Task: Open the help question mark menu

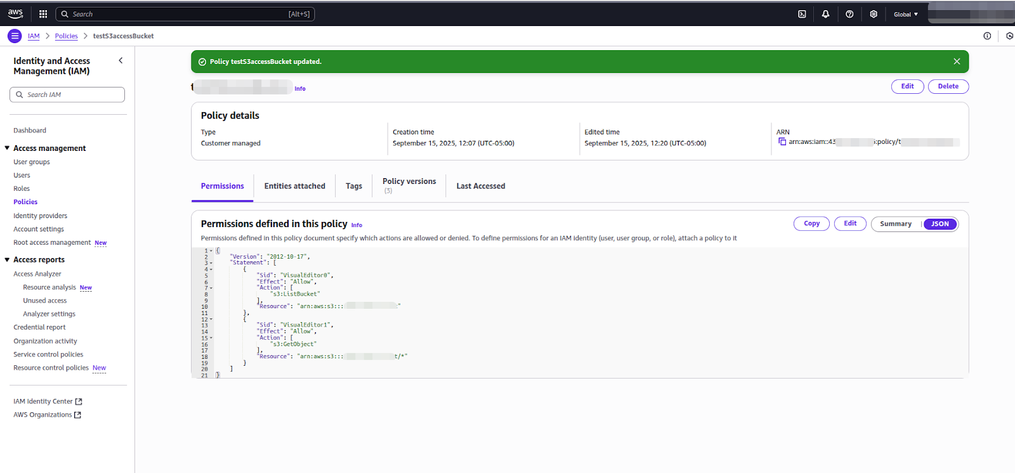Action: (x=849, y=14)
